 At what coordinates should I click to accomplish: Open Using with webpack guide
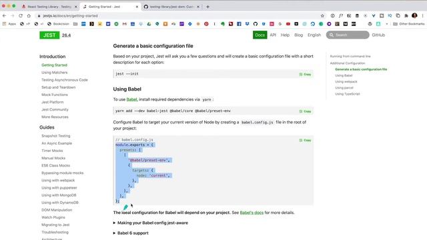tap(58, 180)
